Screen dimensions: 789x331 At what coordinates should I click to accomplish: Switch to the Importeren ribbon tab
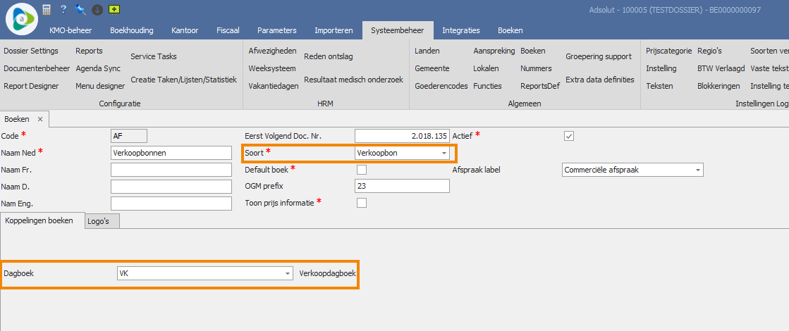(x=334, y=30)
